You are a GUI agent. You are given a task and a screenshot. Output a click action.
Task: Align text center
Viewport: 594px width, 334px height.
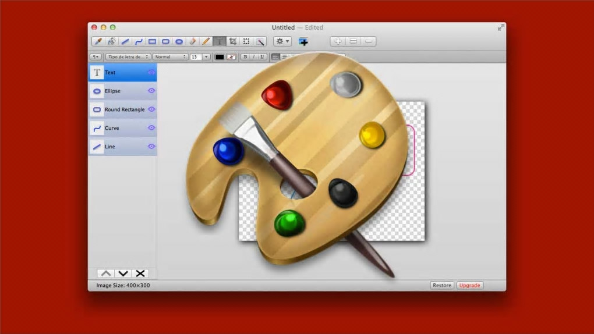(x=284, y=57)
